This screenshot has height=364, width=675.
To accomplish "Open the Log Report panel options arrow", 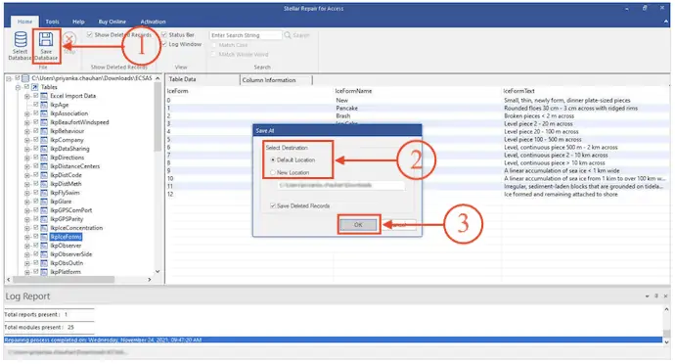I will tap(647, 296).
